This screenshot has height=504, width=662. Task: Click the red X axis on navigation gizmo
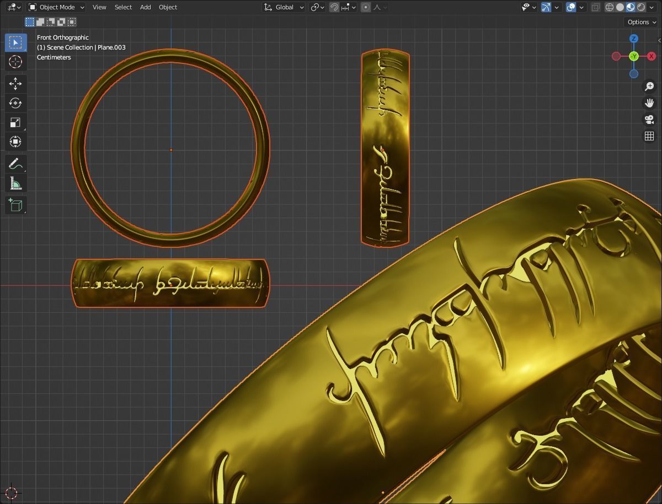(x=652, y=56)
